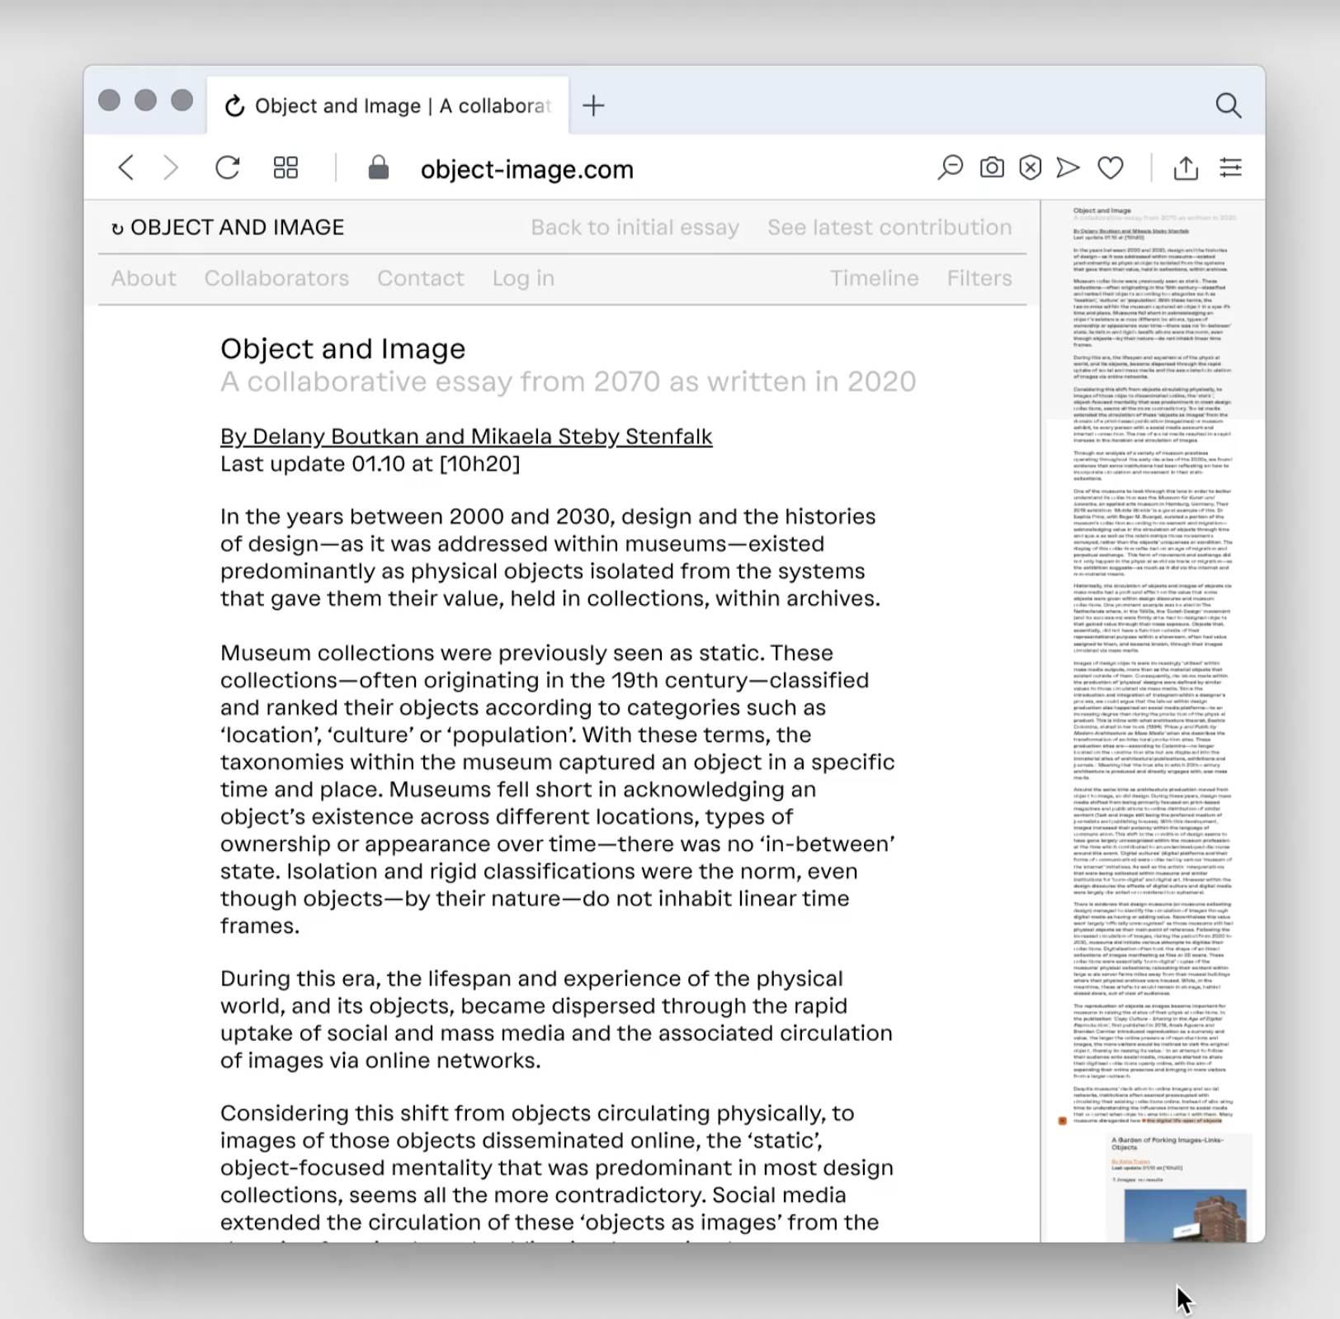Screen dimensions: 1340x1319
Task: Open the About page
Action: 144,278
